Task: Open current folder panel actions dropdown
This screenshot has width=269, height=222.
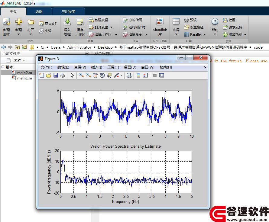Action: click(87, 53)
